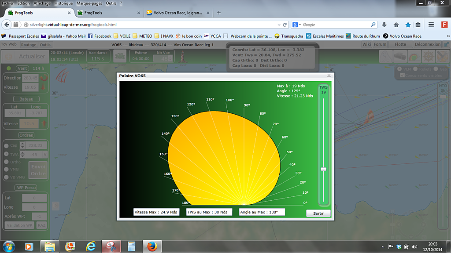
Task: Open the Fichier menu
Action: click(8, 3)
